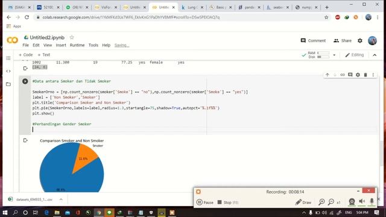Clear the upper cell output icon
Image resolution: width=386 pixels, height=217 pixels.
[25, 68]
